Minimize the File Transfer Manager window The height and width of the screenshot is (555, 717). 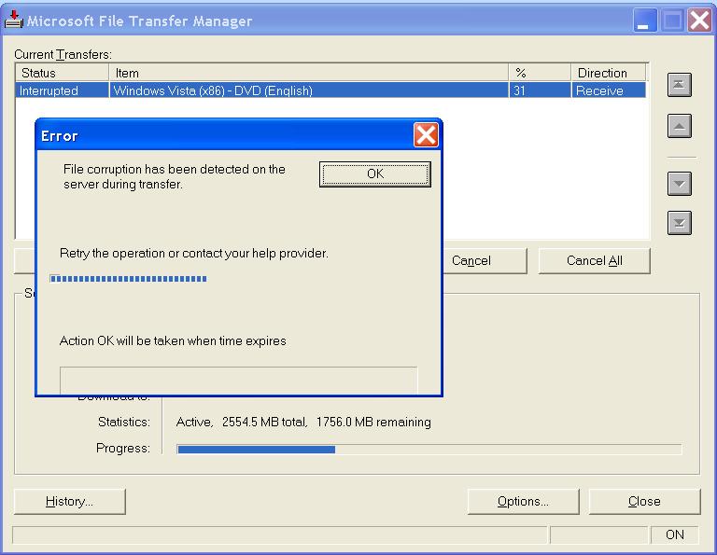(x=644, y=21)
